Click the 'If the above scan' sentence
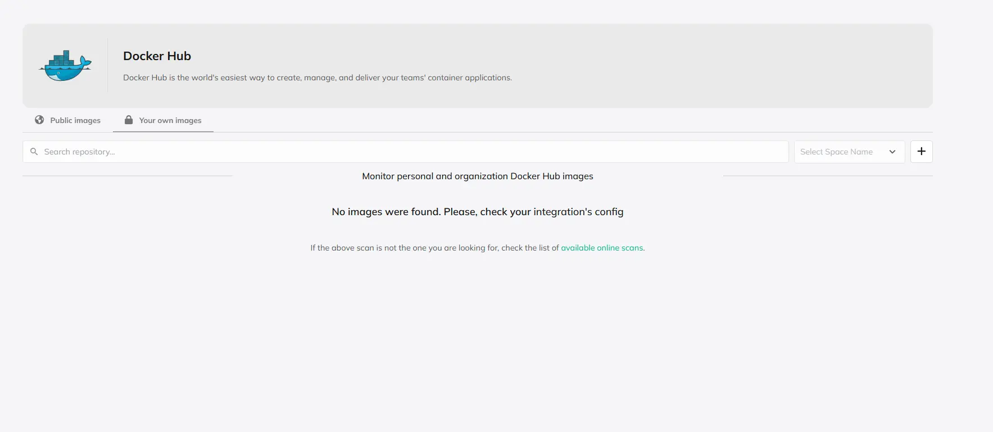 pyautogui.click(x=434, y=248)
